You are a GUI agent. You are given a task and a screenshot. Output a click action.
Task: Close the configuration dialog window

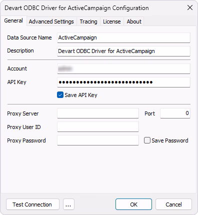(190, 7)
